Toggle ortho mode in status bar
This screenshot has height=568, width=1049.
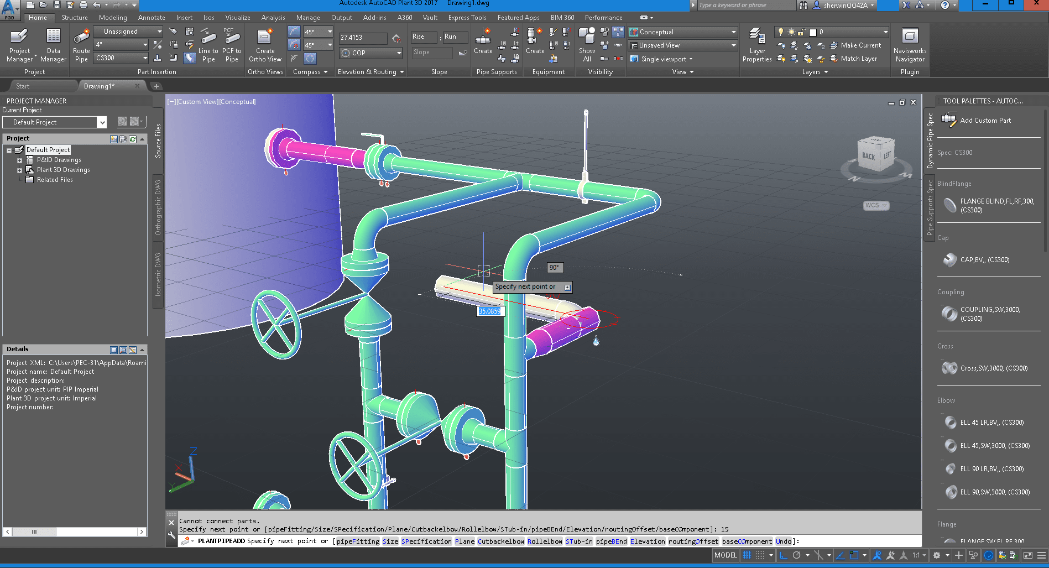coord(783,555)
